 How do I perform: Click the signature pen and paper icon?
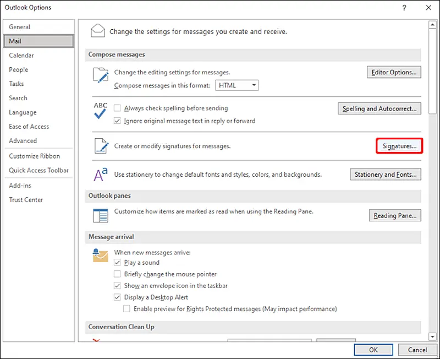click(101, 145)
